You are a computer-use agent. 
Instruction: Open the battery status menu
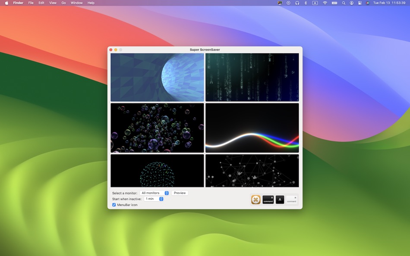pos(334,3)
